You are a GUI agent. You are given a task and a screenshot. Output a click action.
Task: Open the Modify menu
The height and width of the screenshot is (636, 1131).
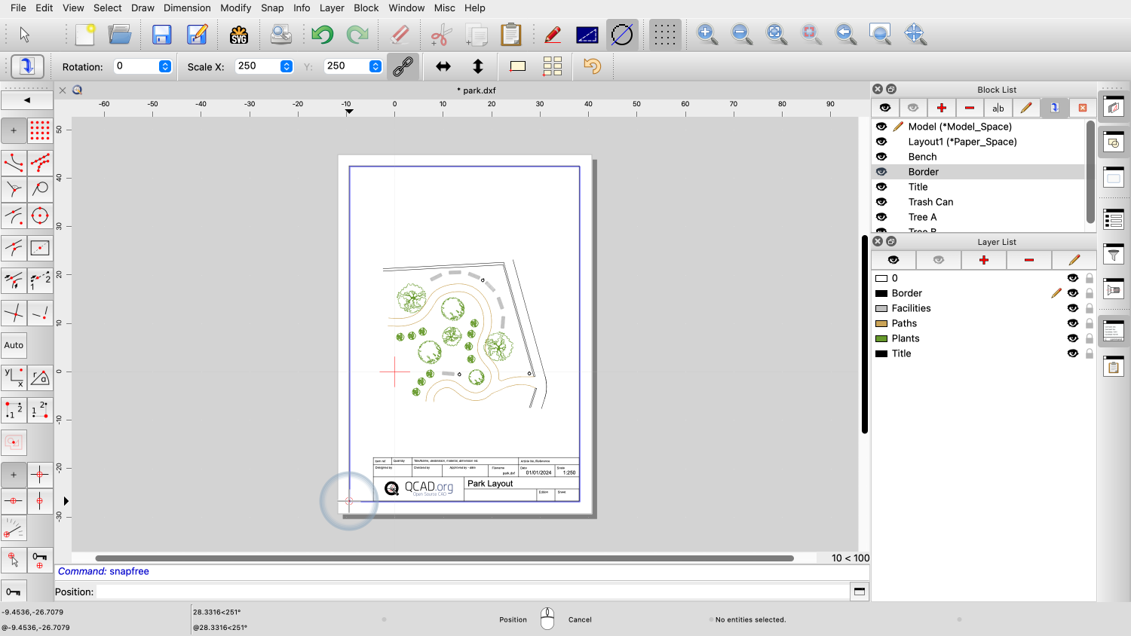tap(235, 8)
